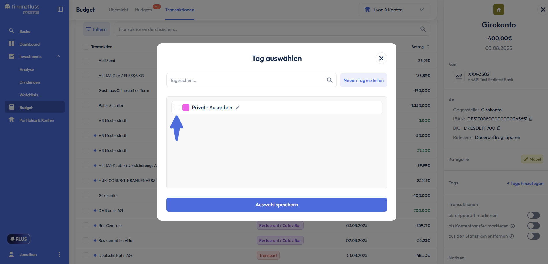Click info icon next to Statistiken entfernen
This screenshot has height=264, width=548.
coord(512,236)
